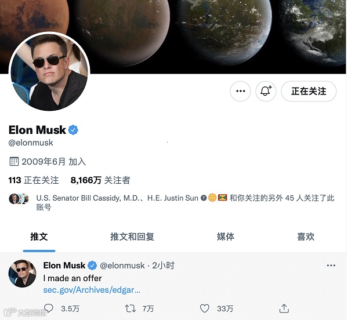Viewport: 348px width, 320px height.
Task: Open the 喜欢 likes tab
Action: pos(306,237)
